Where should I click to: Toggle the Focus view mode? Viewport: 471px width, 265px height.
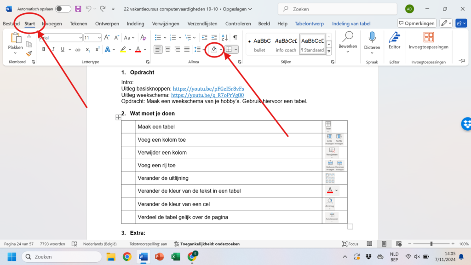(350, 244)
